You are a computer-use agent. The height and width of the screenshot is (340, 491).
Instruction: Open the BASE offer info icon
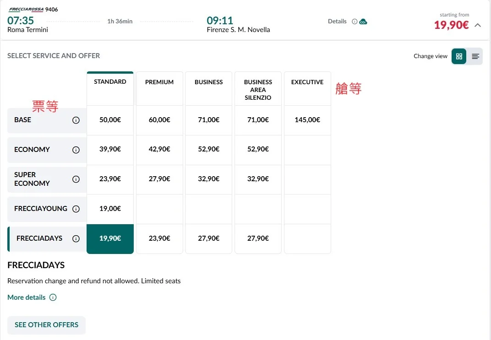coord(76,120)
